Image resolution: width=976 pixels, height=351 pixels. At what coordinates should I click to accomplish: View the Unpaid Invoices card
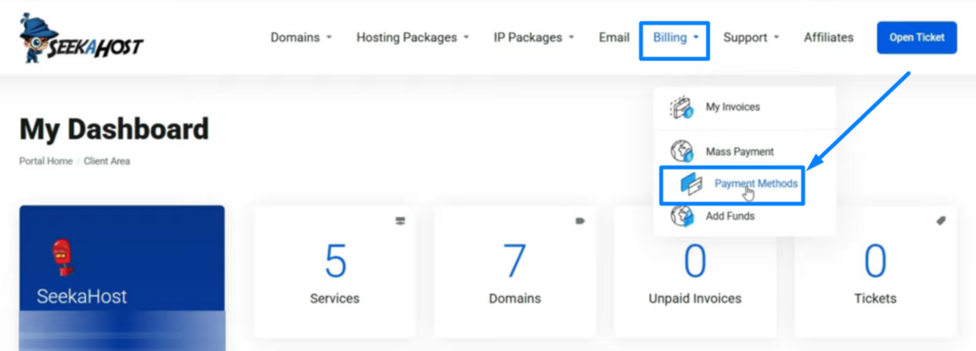coord(695,272)
